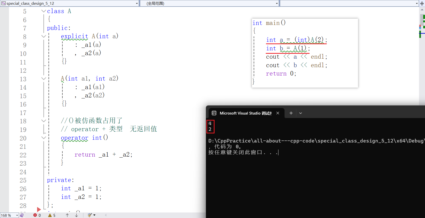Screen dimensions: 425x218
Task: Click 'cout << a << endl;' in the snippet
Action: pyautogui.click(x=297, y=57)
